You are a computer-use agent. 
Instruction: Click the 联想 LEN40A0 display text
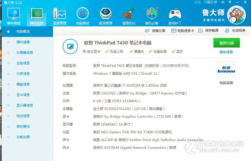tap(113, 124)
